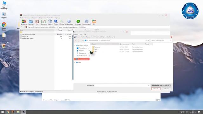Click the Find (Поиск) magnifier icon
The width and height of the screenshot is (203, 114).
tap(56, 22)
